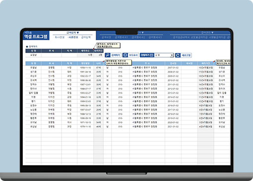Image resolution: width=253 pixels, height=181 pixels.
Task: Select the 주소 column header
Action: coord(147,63)
